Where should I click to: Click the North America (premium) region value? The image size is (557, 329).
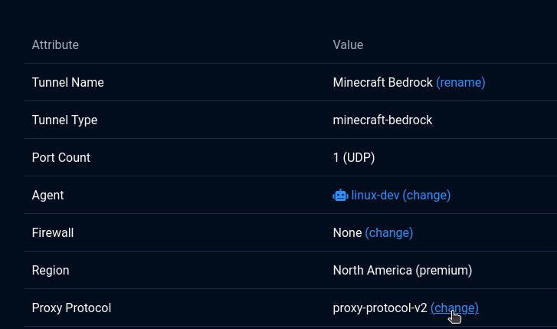[402, 270]
